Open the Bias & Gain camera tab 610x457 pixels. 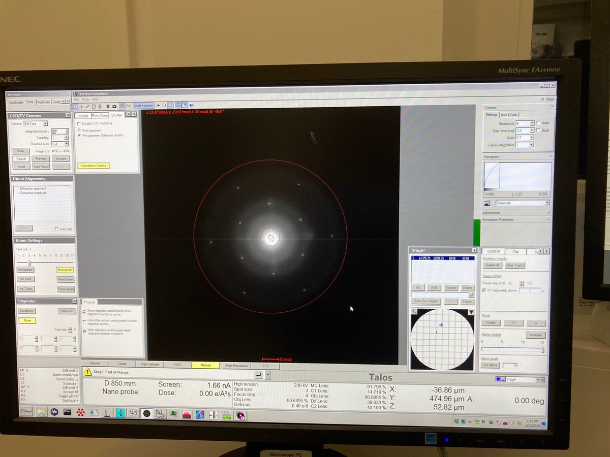click(509, 115)
